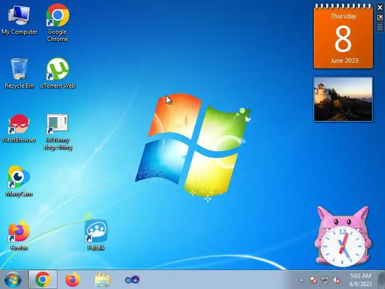Close the calendar gadget
The width and height of the screenshot is (385, 289).
(x=380, y=8)
